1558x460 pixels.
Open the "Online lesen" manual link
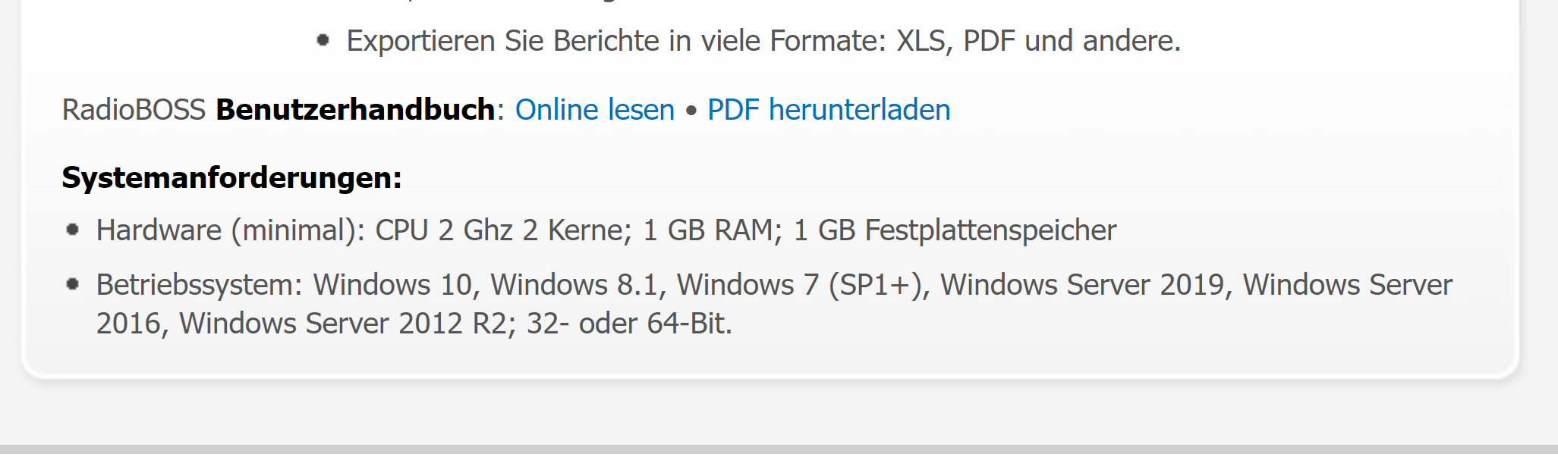tap(594, 110)
